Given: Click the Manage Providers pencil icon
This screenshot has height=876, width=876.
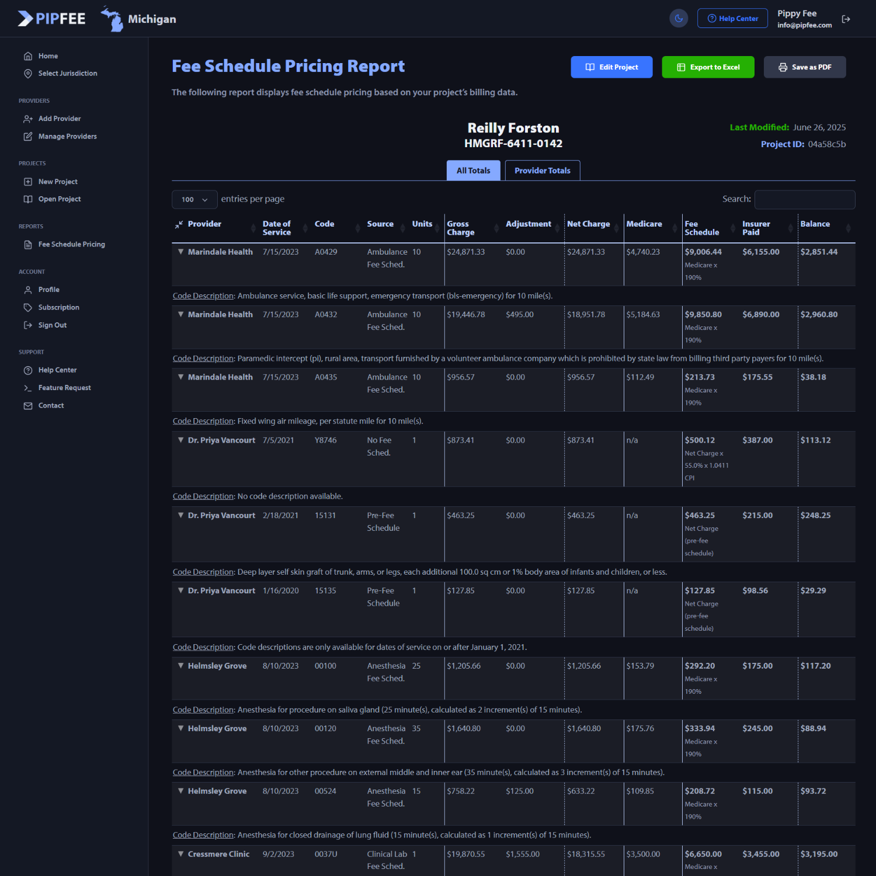Looking at the screenshot, I should pyautogui.click(x=28, y=137).
